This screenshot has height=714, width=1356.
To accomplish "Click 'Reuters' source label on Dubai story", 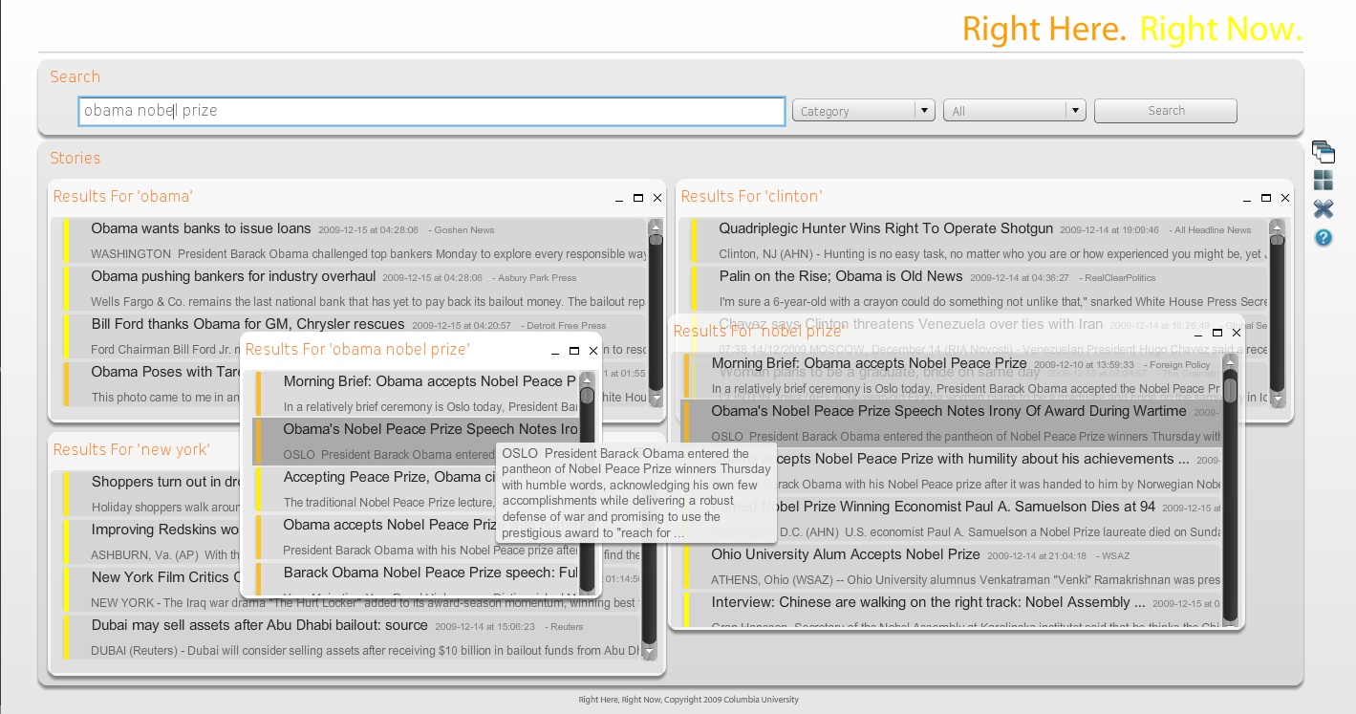I will pos(564,627).
